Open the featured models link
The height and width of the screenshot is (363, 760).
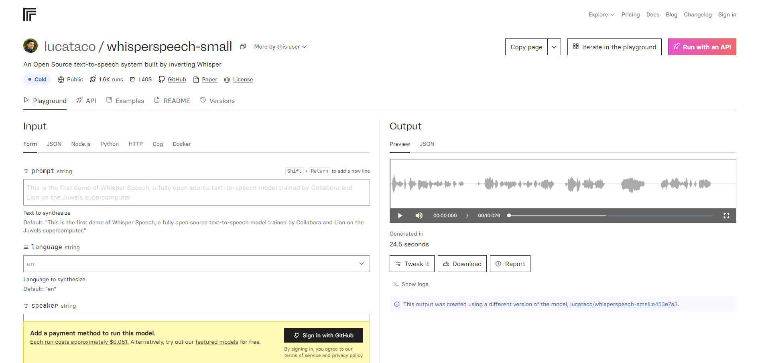(217, 342)
